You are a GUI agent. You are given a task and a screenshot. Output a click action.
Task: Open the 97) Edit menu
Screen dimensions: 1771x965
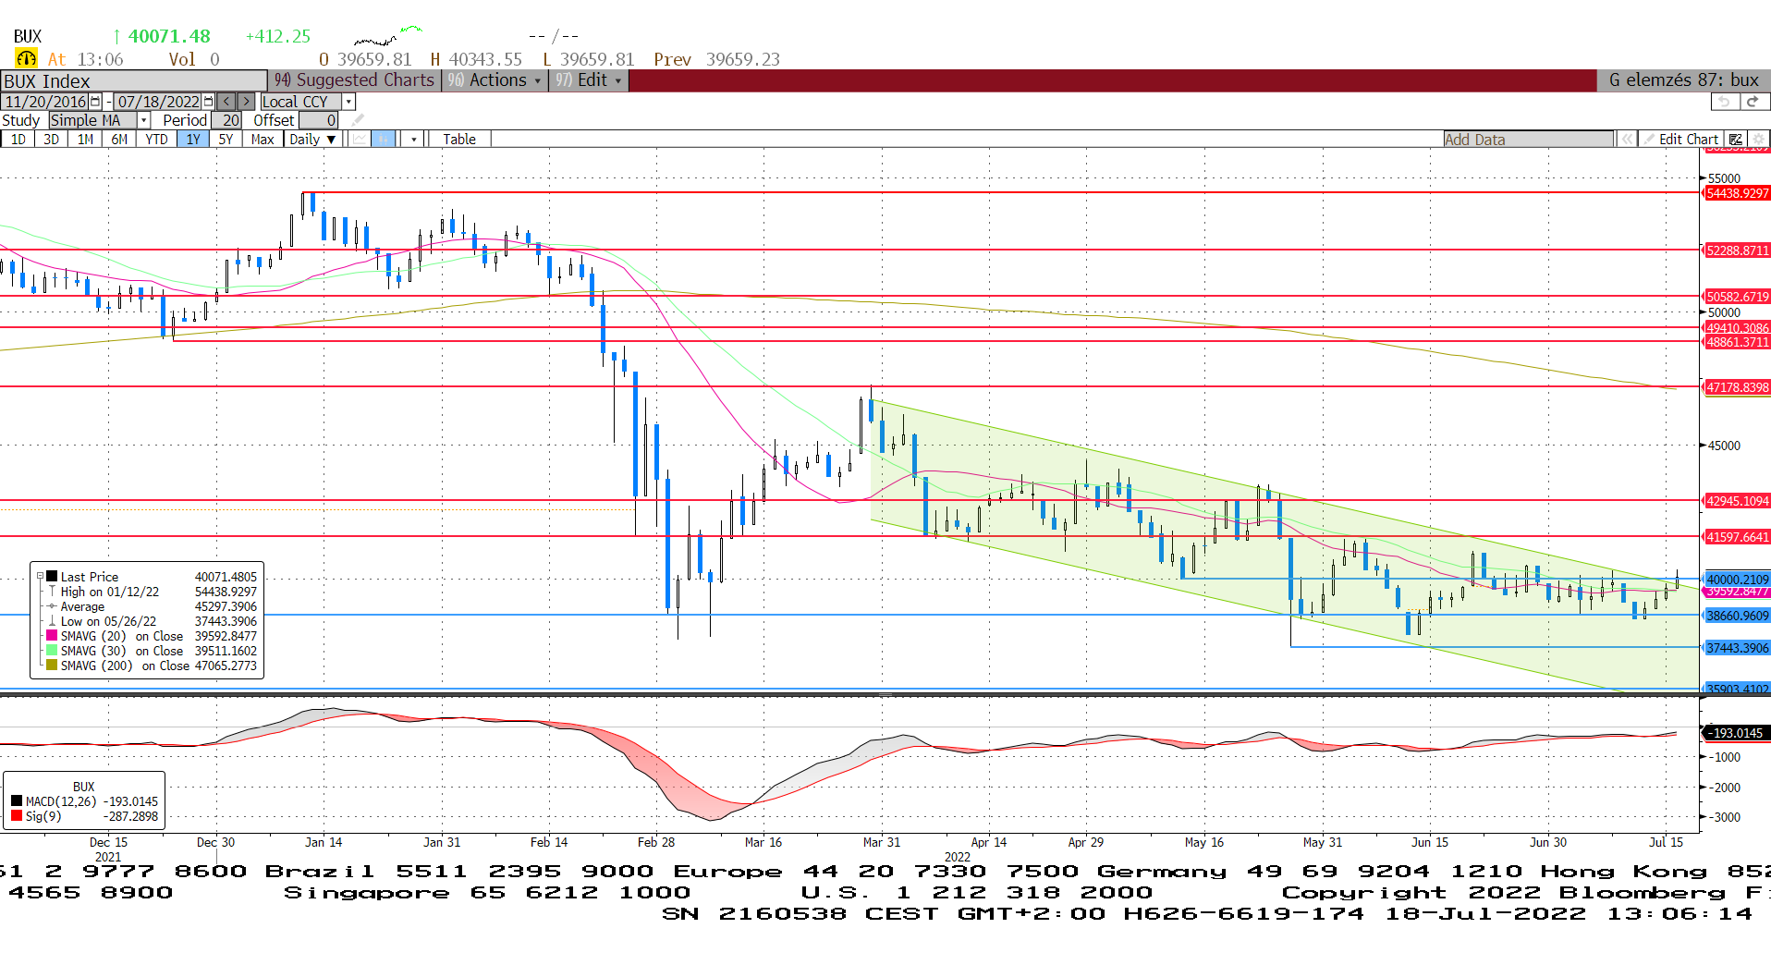(589, 80)
